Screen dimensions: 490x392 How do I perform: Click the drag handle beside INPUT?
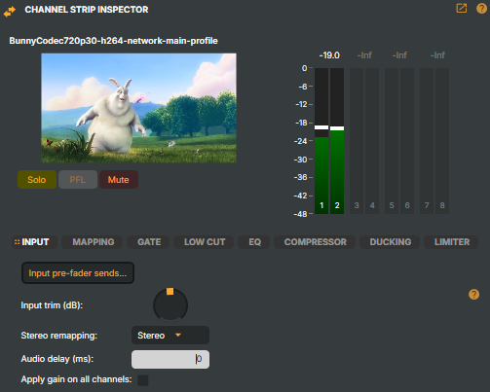pyautogui.click(x=17, y=242)
